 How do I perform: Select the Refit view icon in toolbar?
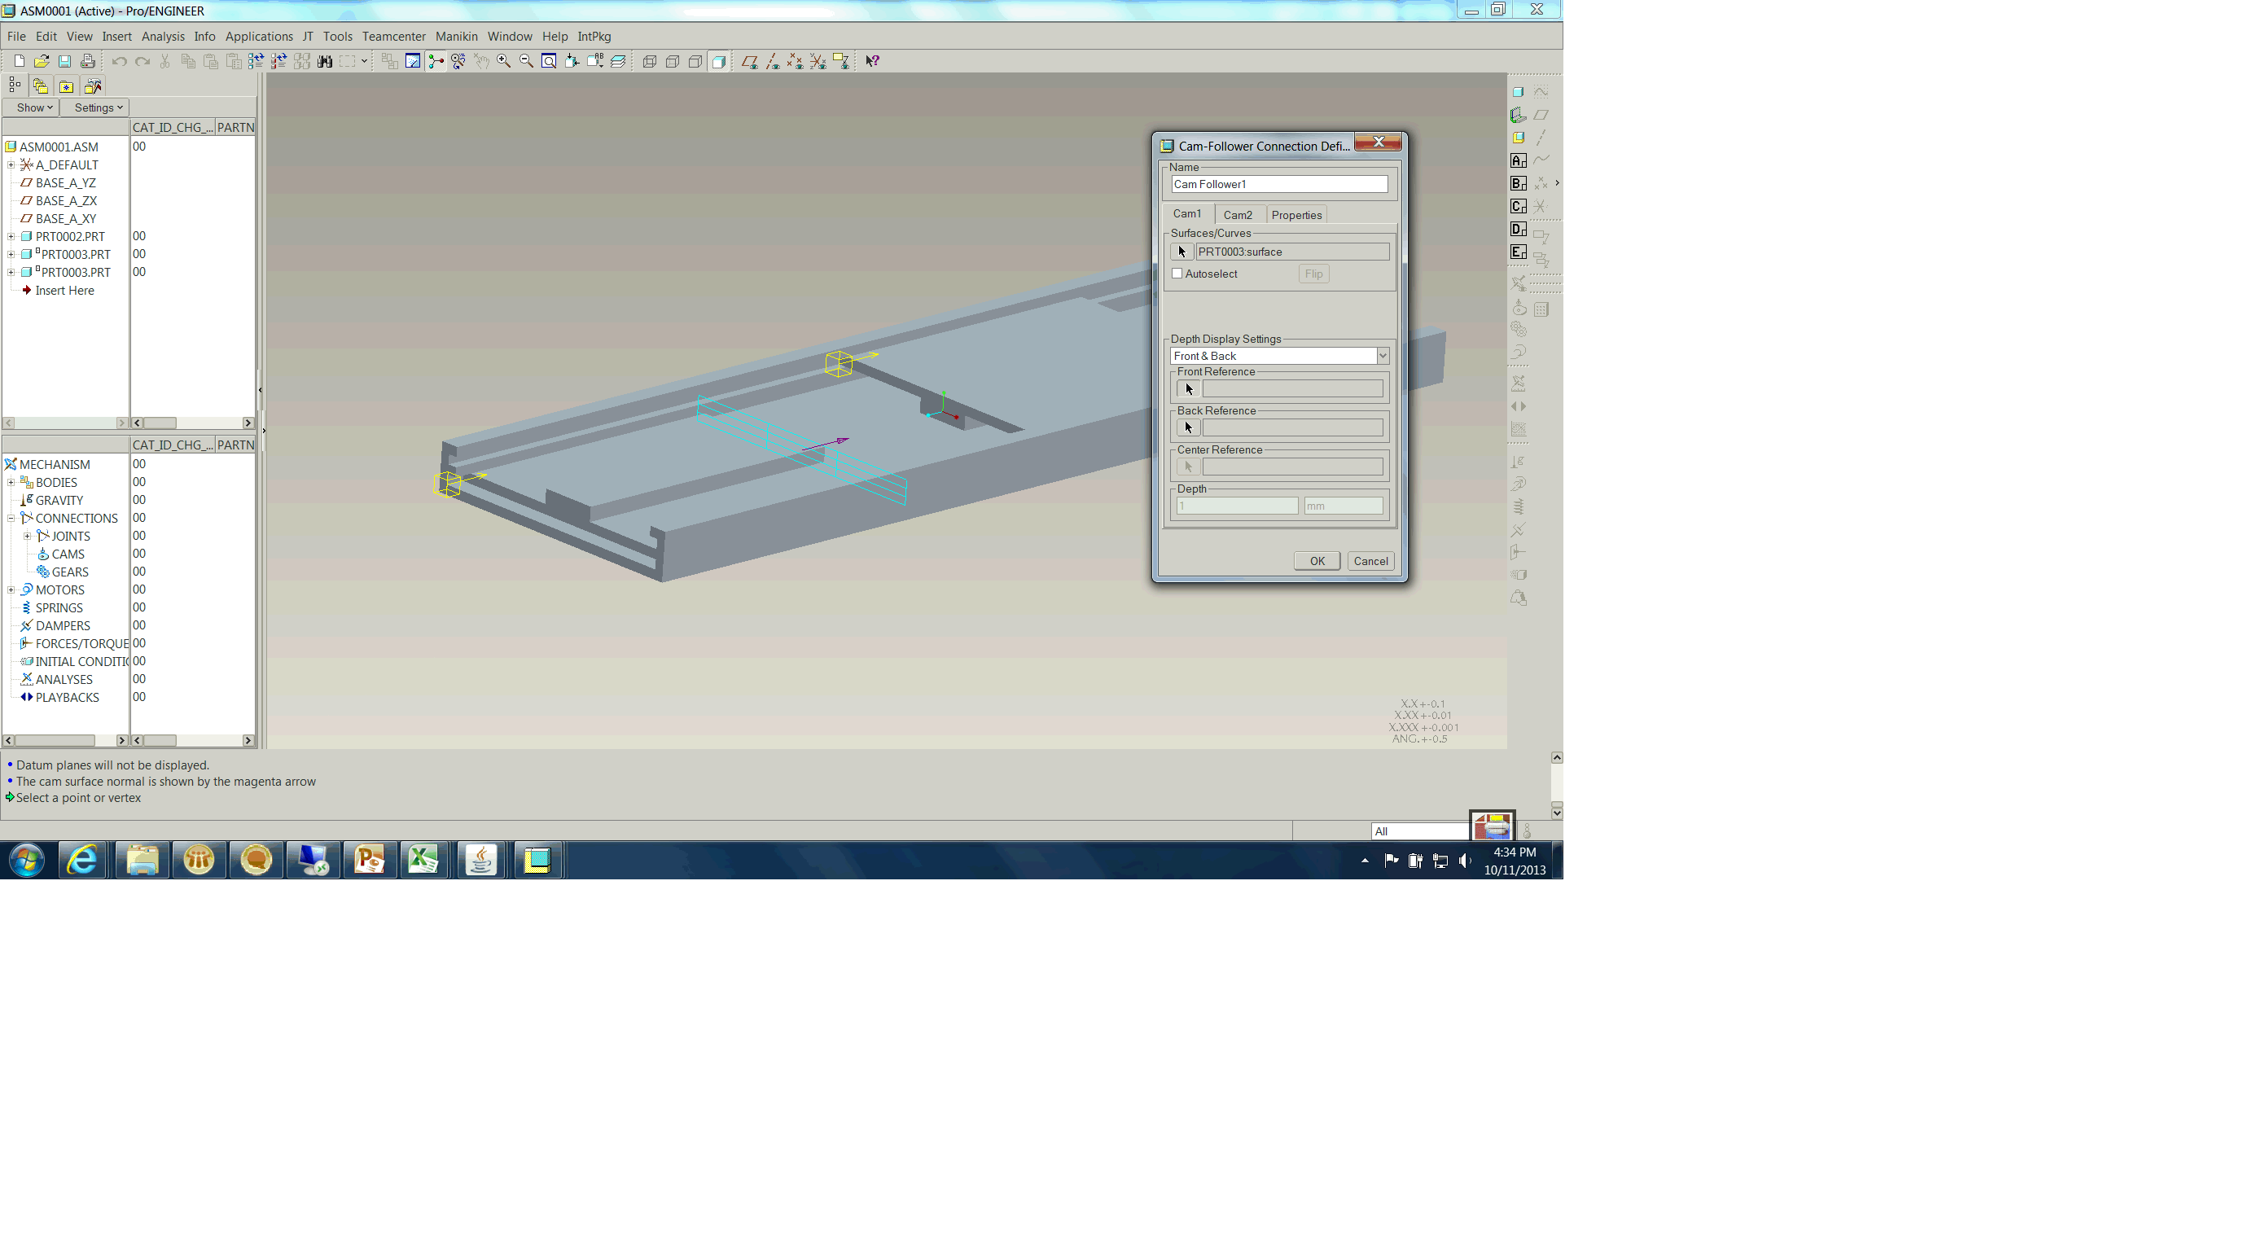pos(549,60)
